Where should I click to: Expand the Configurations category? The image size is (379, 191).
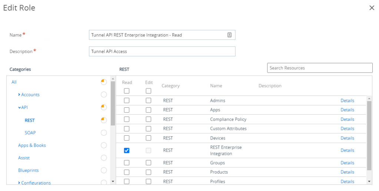[x=19, y=183]
